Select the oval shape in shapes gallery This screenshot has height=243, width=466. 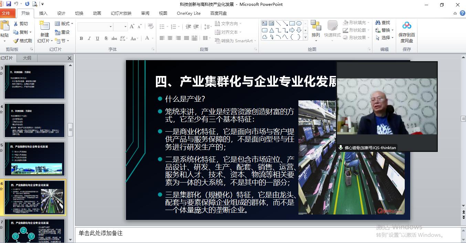point(299,23)
